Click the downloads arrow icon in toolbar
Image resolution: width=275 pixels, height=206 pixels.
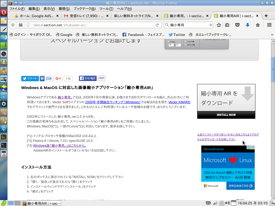point(247,25)
